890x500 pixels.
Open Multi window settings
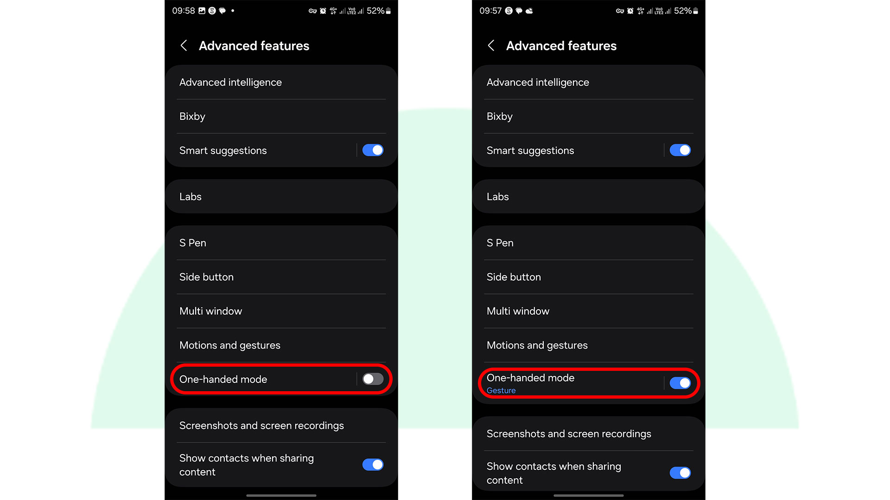[282, 311]
